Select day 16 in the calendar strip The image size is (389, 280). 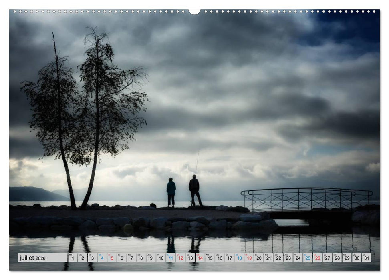point(220,258)
